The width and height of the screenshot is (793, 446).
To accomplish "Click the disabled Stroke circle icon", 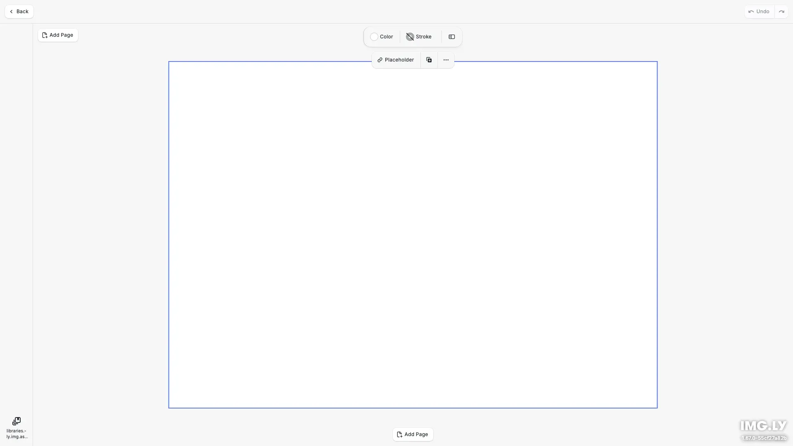I will click(410, 36).
